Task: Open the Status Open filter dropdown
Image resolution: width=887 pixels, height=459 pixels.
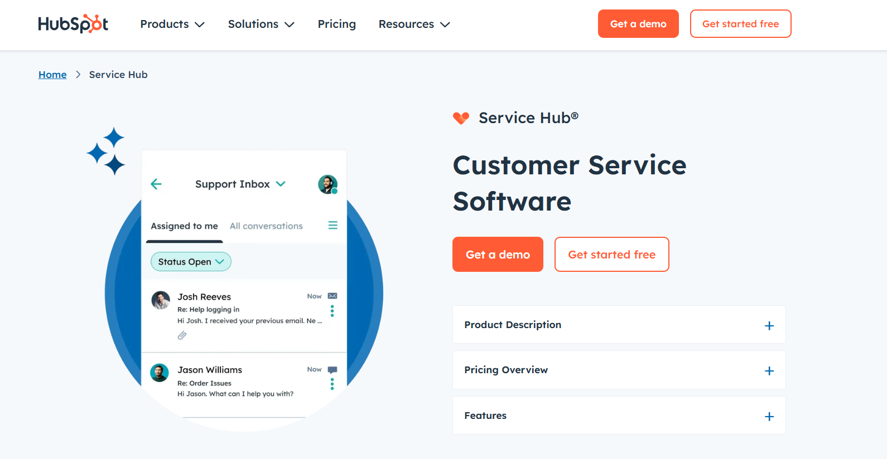Action: click(191, 262)
